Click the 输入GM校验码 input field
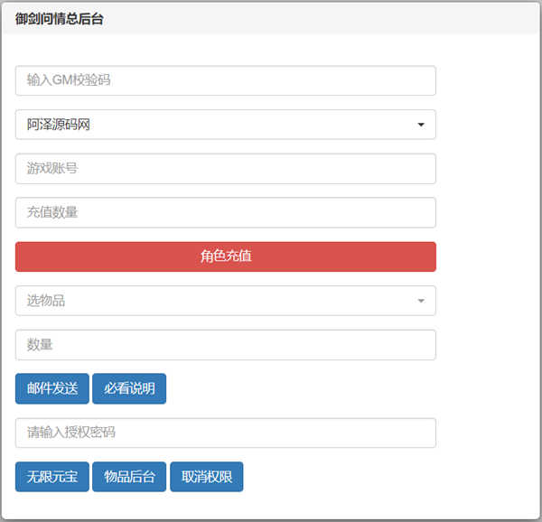Screen dimensions: 542x522 tap(225, 80)
